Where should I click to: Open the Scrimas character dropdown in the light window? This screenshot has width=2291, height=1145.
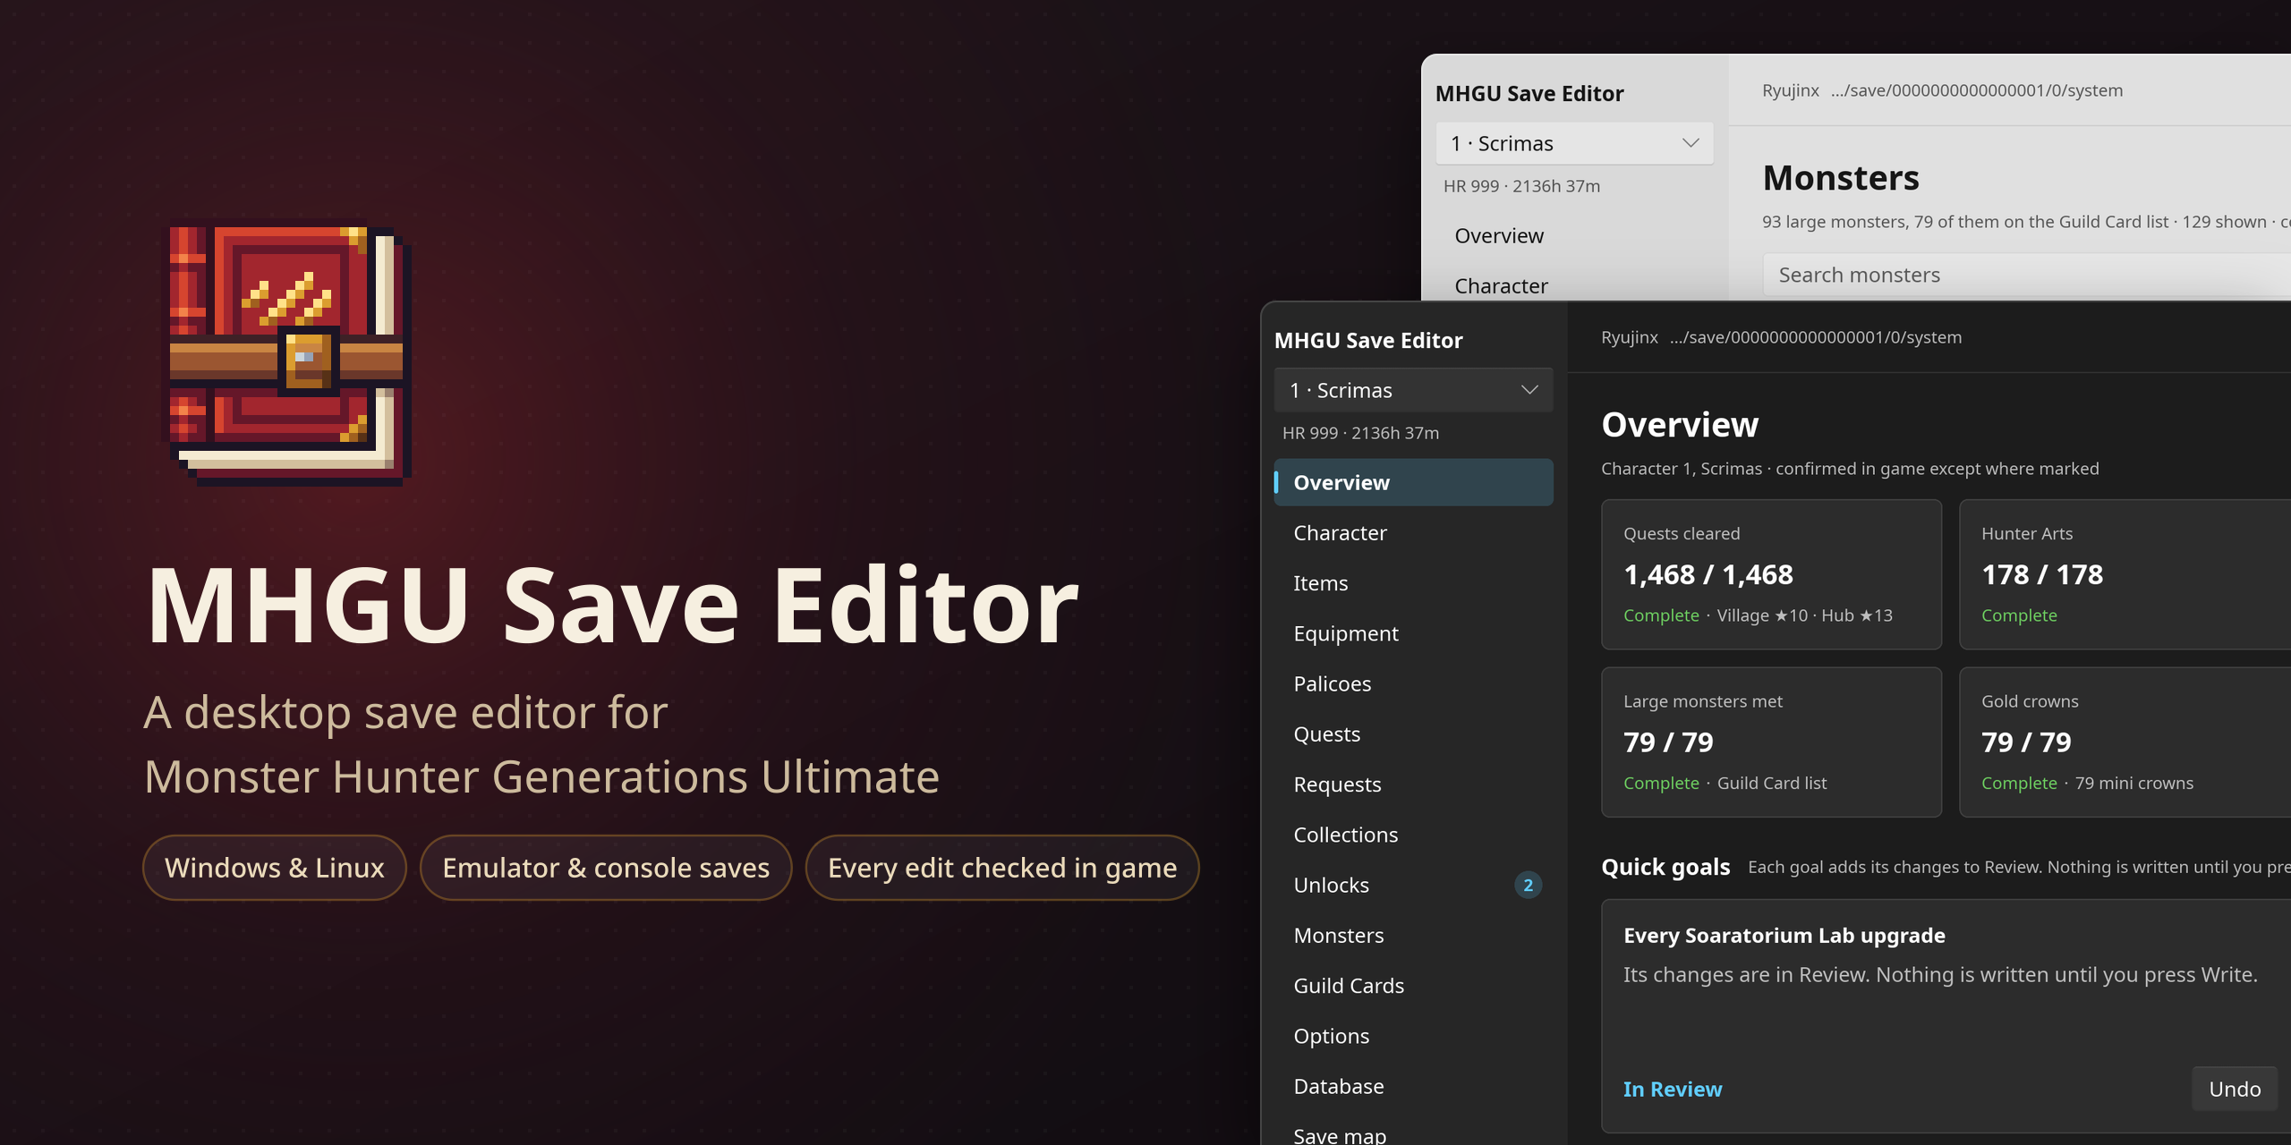[x=1574, y=143]
